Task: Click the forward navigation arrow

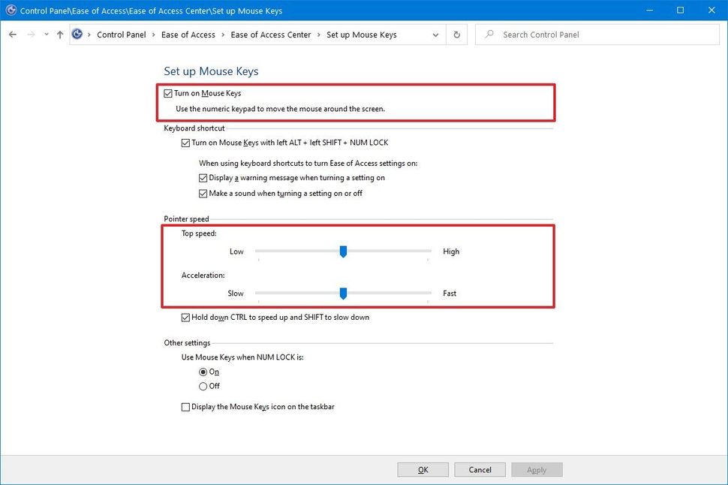Action: pos(30,35)
